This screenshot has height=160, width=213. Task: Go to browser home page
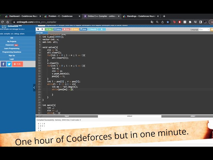point(8,22)
